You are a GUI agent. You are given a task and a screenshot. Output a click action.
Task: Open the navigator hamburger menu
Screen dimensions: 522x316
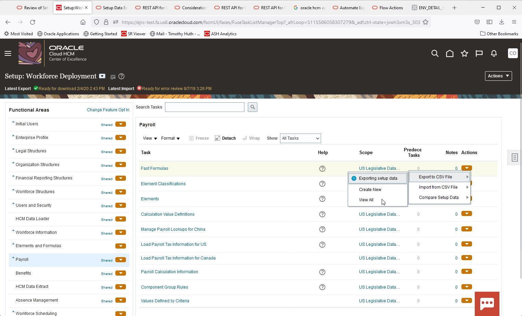click(x=8, y=53)
